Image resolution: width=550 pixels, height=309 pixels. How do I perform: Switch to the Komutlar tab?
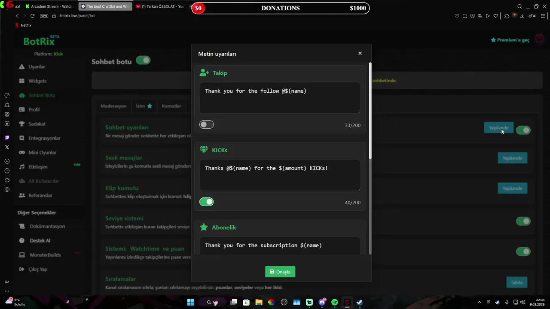171,106
